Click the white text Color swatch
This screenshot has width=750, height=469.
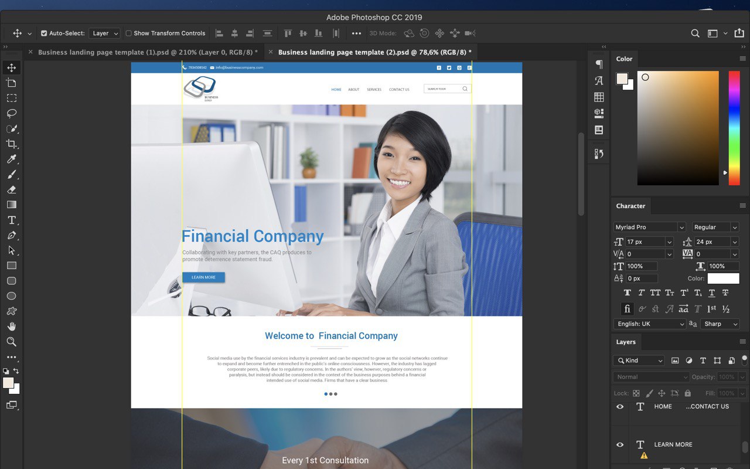click(723, 278)
